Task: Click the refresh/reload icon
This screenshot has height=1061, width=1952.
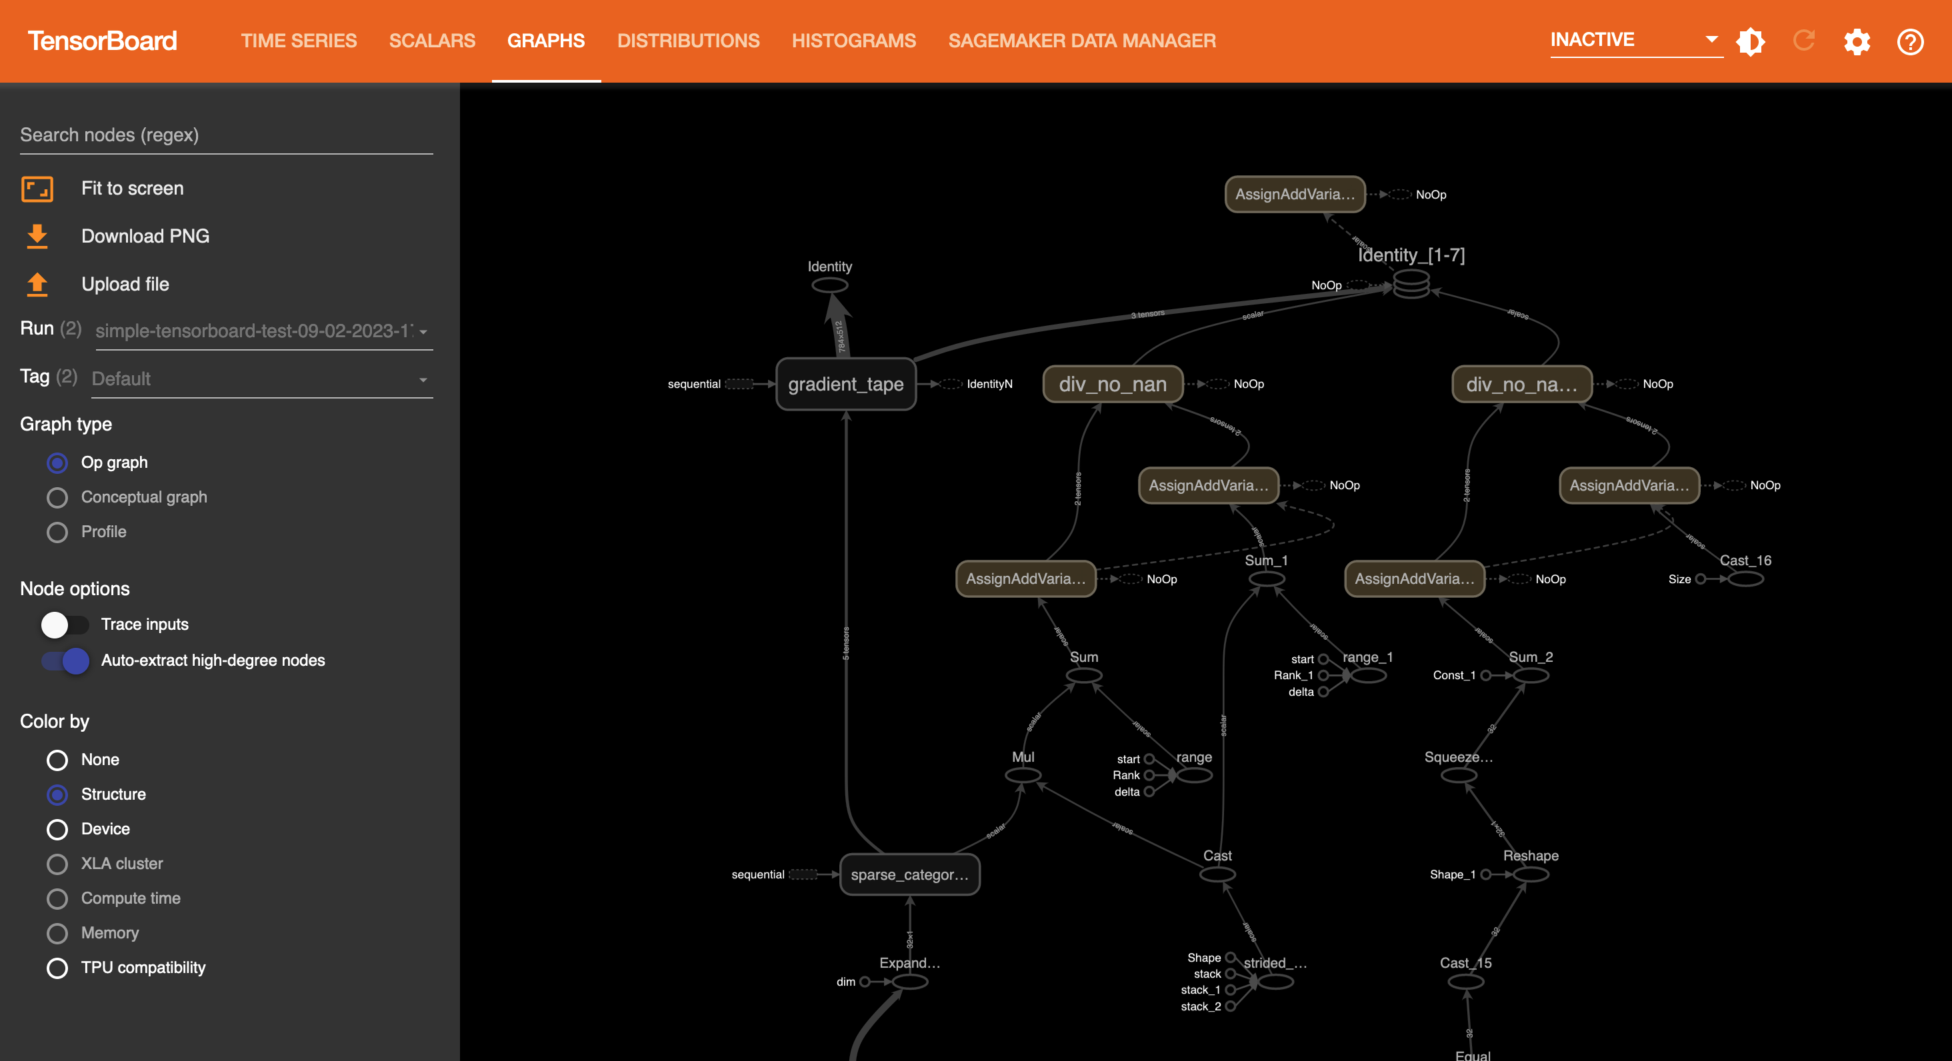Action: pos(1803,39)
